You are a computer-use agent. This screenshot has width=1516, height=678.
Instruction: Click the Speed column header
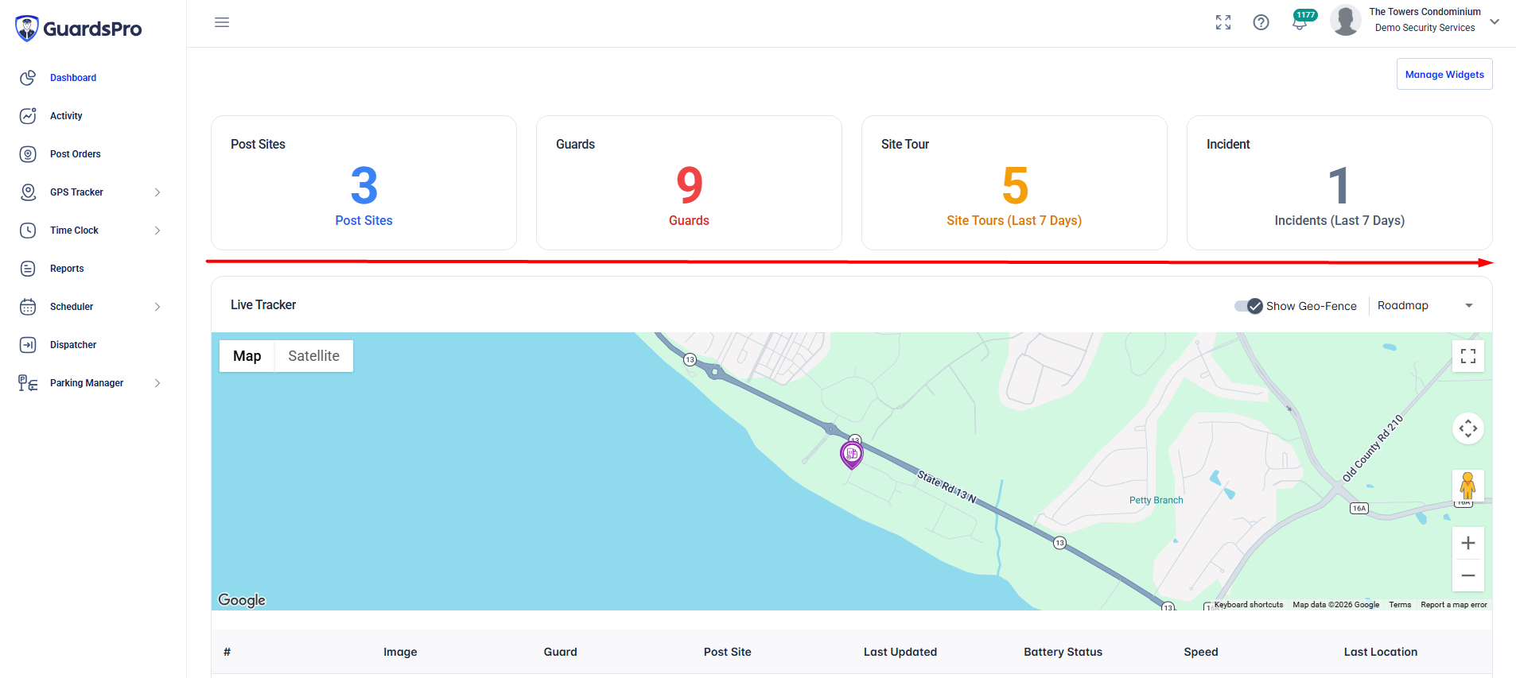point(1201,652)
